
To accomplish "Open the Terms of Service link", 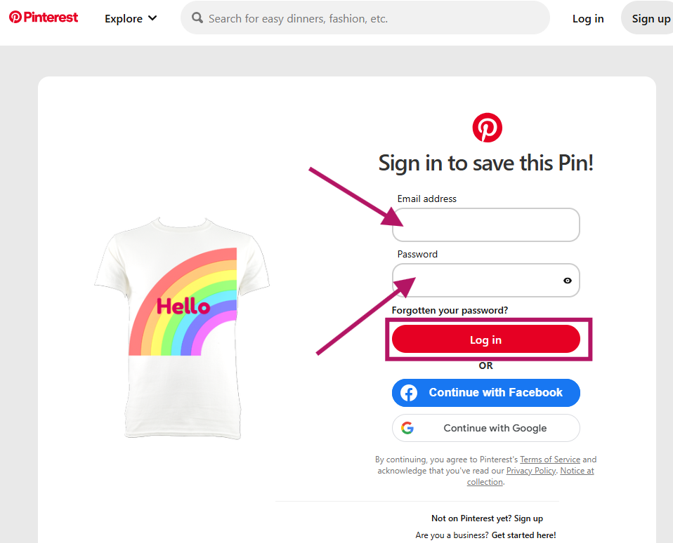I will 550,460.
